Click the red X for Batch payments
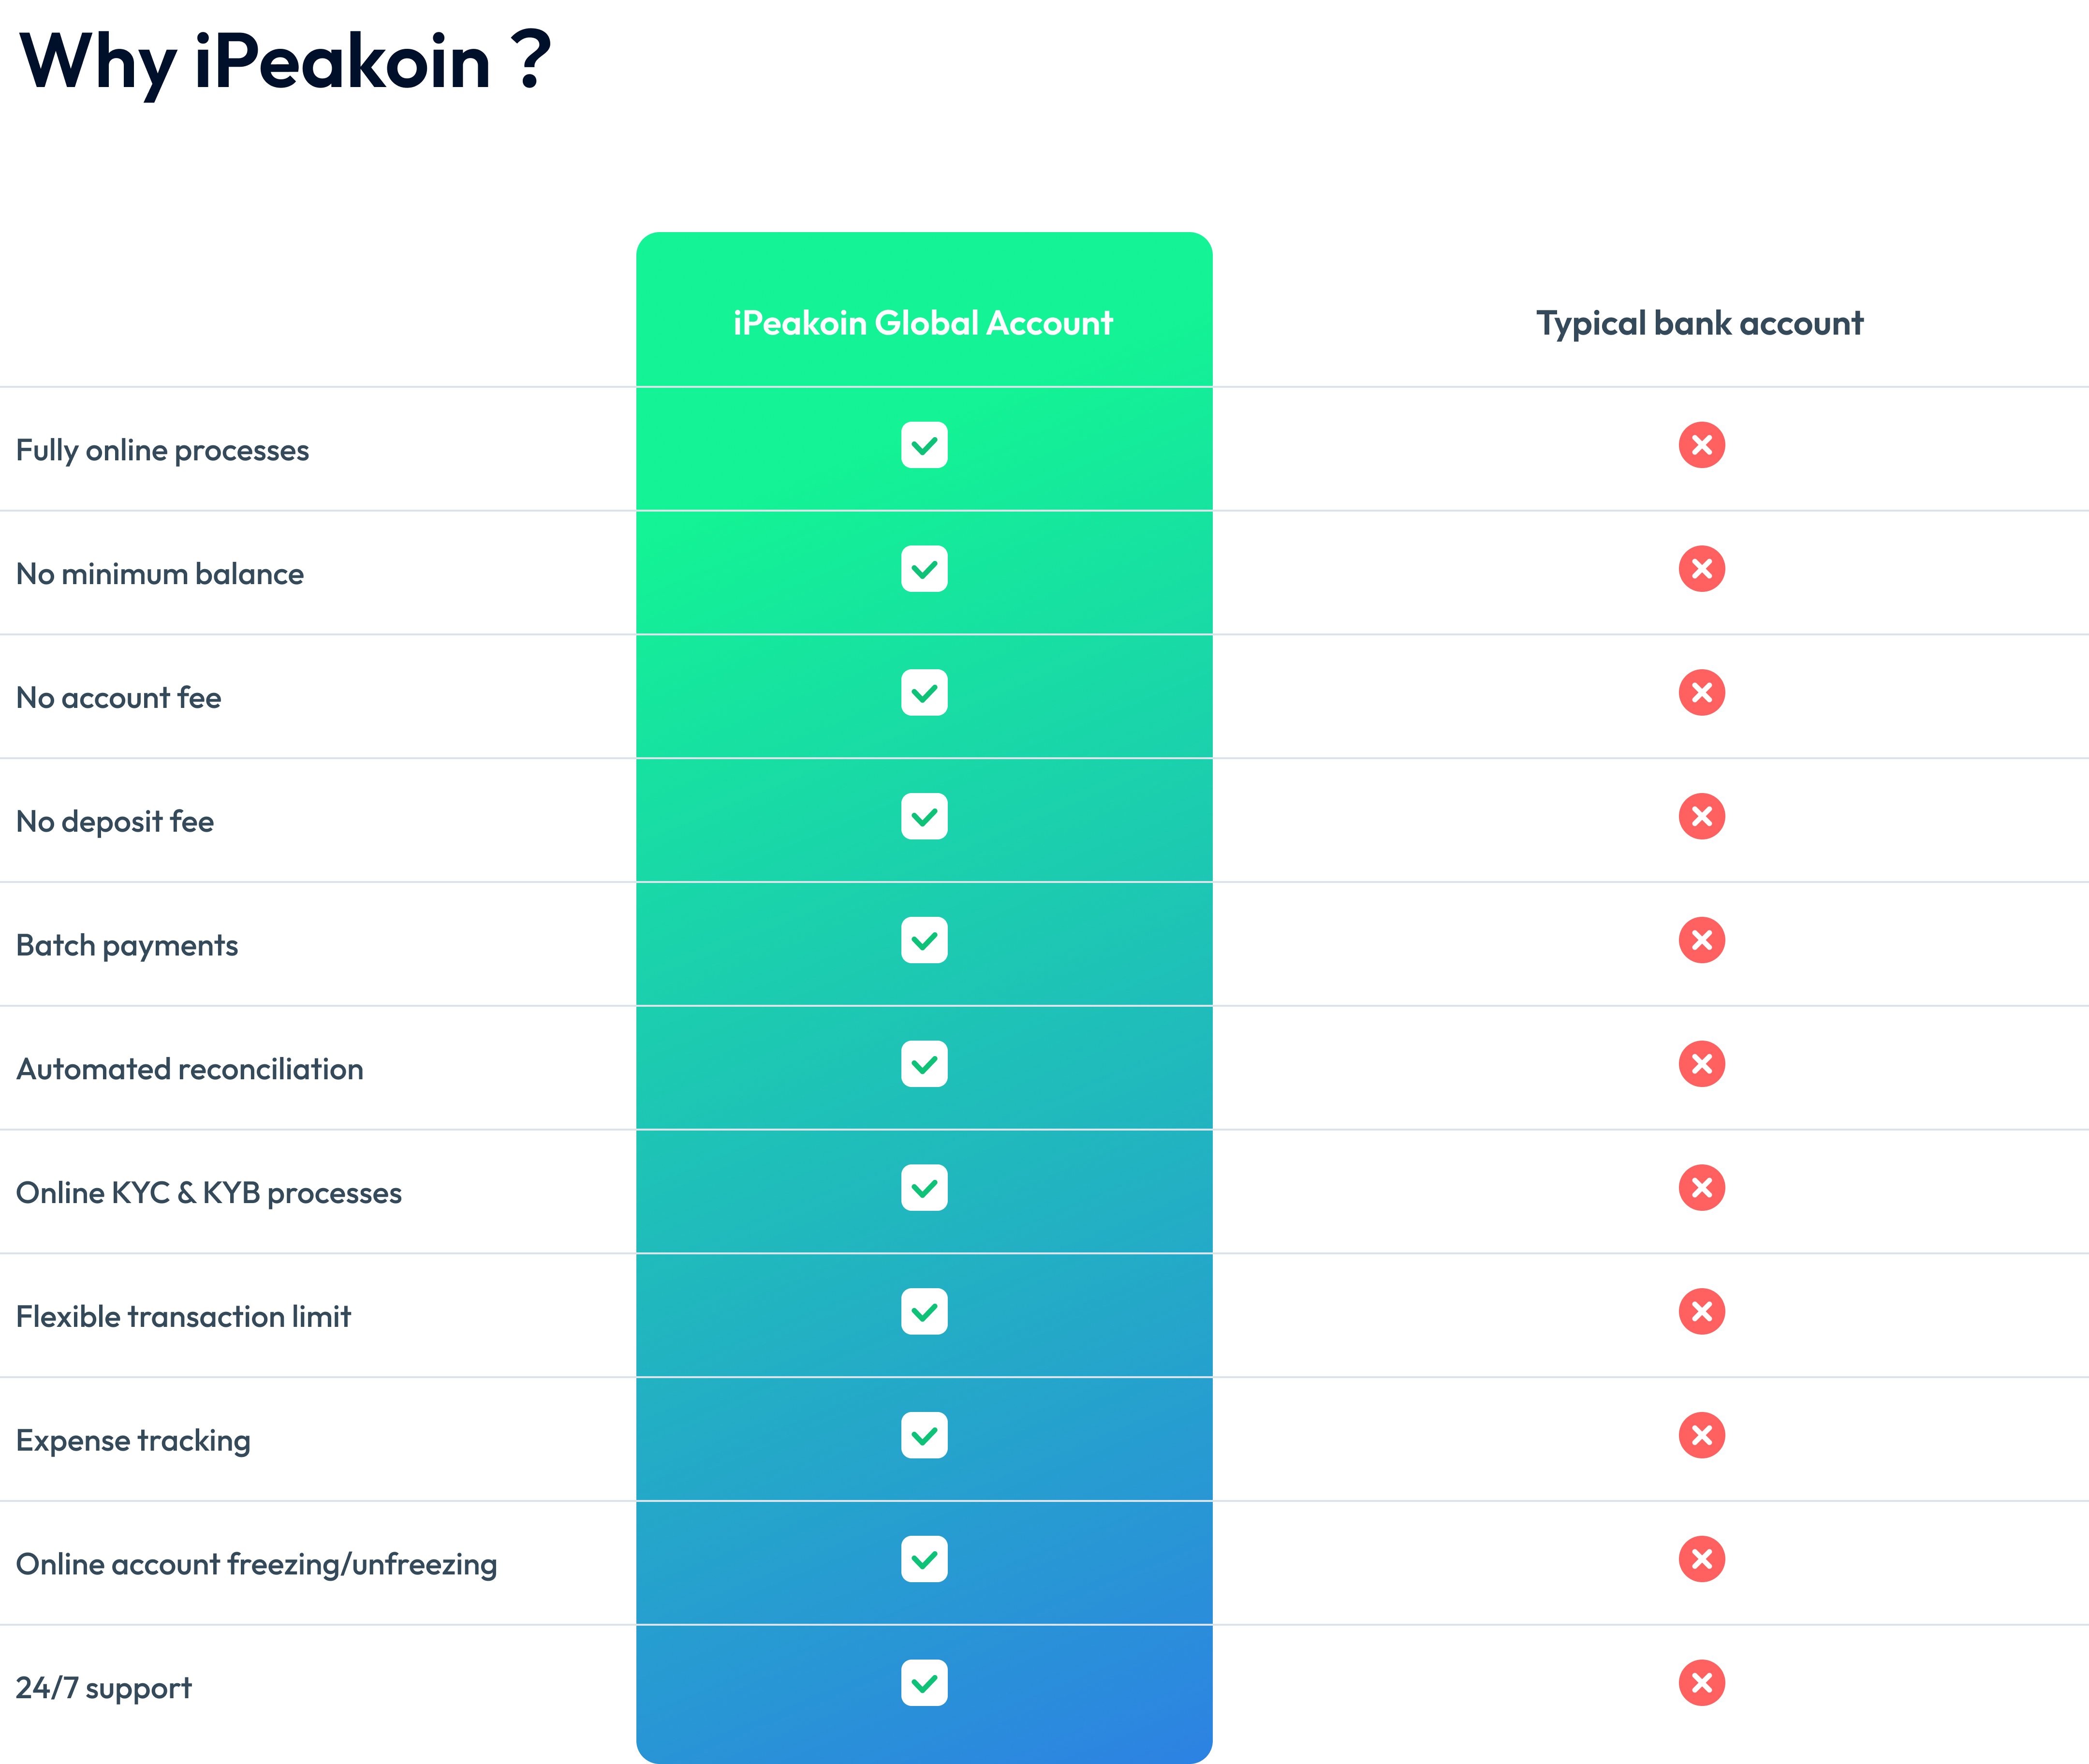Image resolution: width=2089 pixels, height=1764 pixels. (1701, 940)
